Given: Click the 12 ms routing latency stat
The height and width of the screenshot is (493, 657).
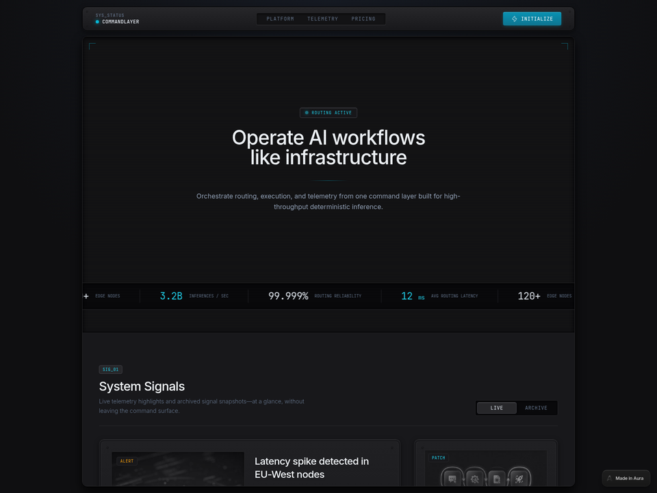Looking at the screenshot, I should click(x=439, y=296).
